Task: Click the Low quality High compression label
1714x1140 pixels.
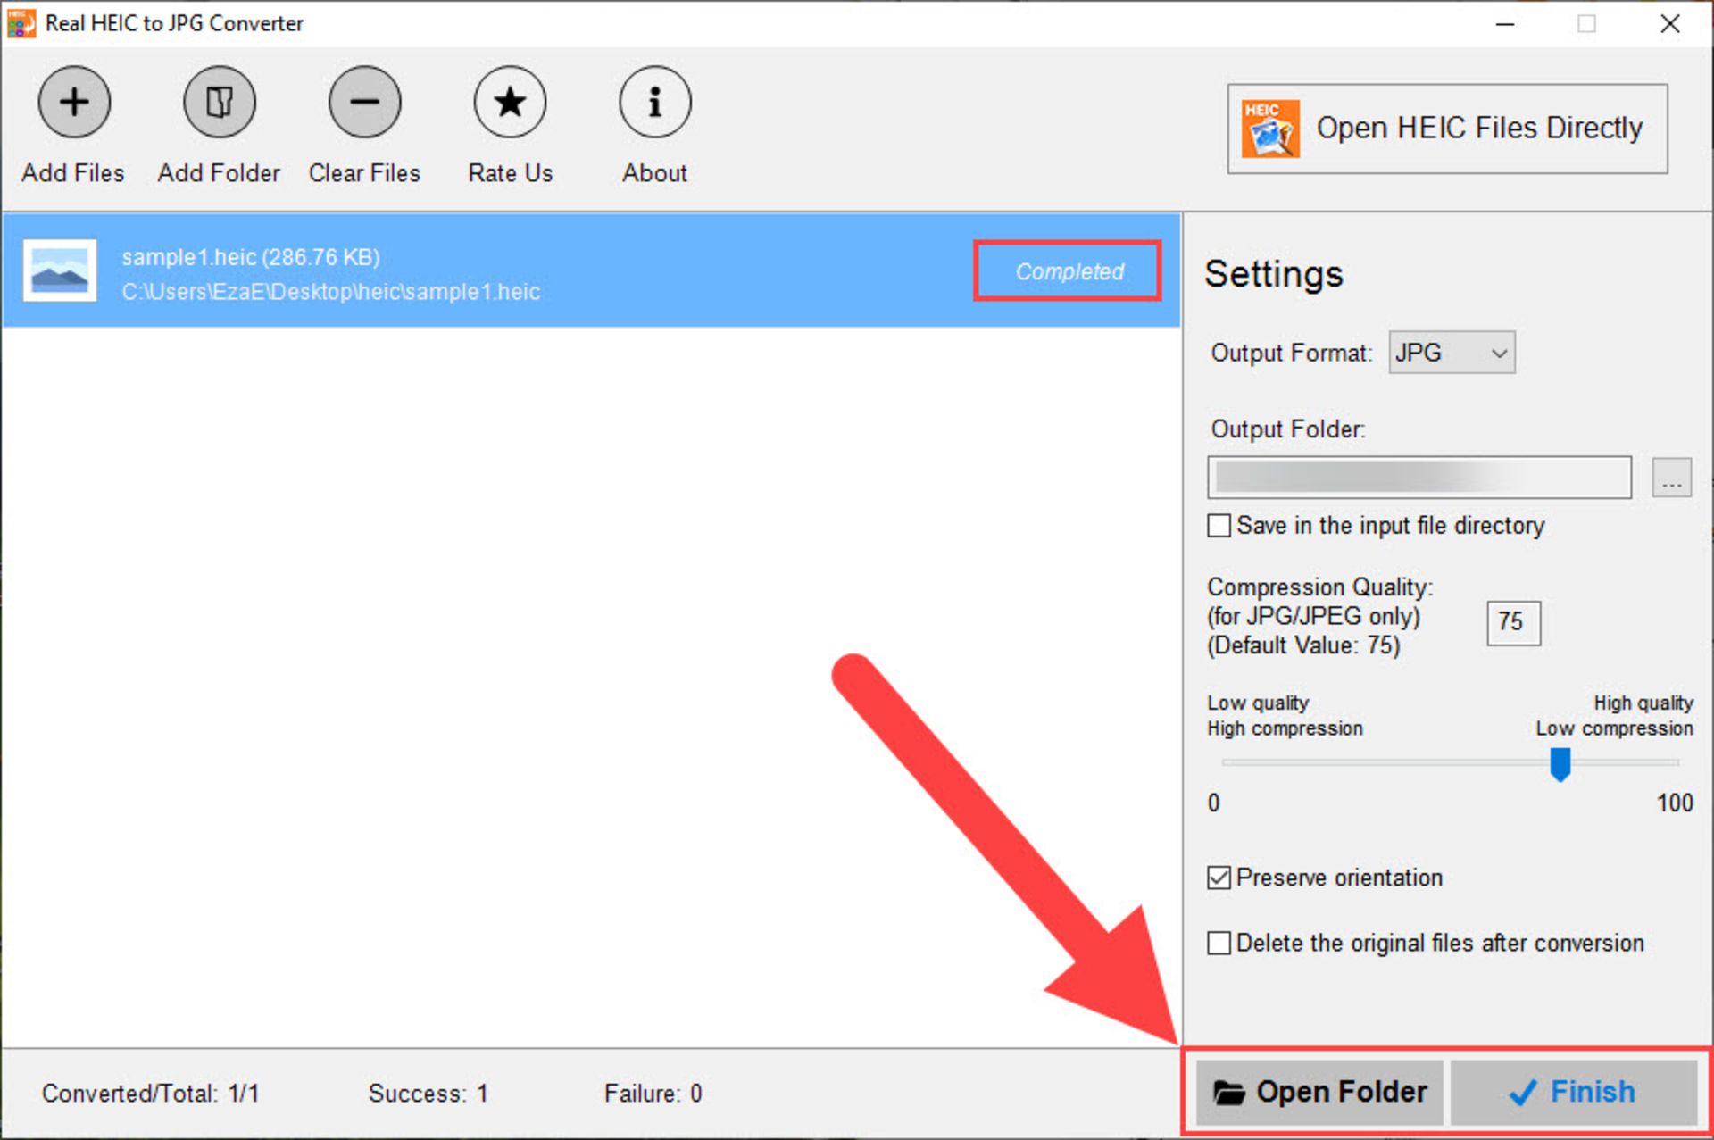Action: pyautogui.click(x=1285, y=716)
